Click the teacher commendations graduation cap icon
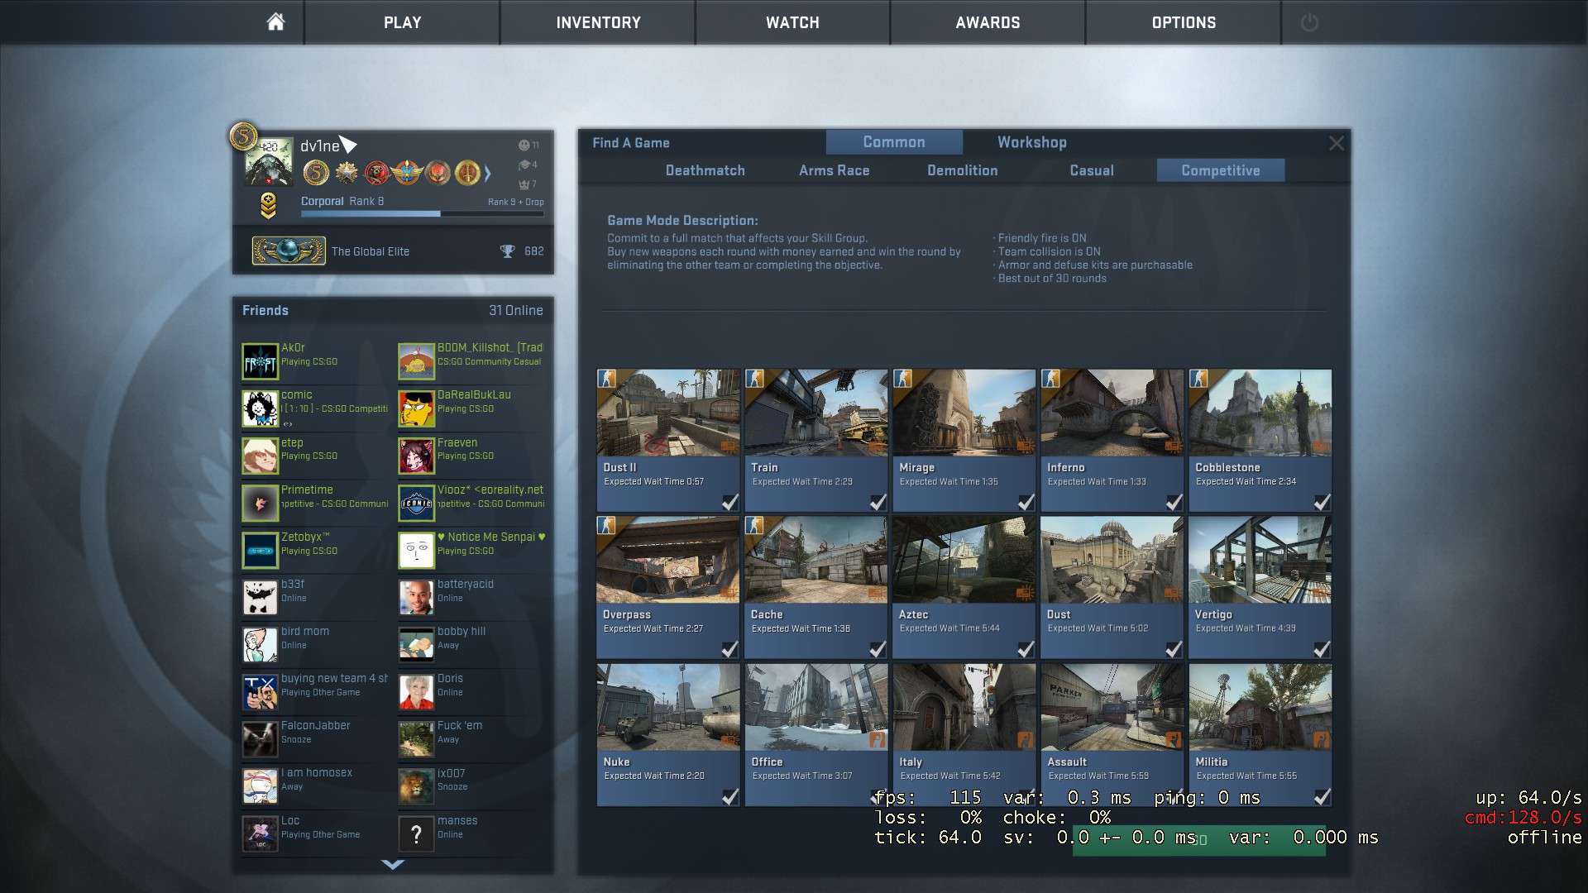 click(524, 165)
